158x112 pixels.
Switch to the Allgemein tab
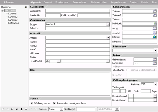tap(36, 2)
